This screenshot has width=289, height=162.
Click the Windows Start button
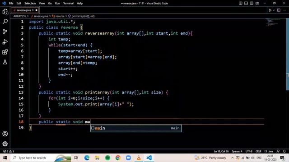pyautogui.click(x=5, y=157)
